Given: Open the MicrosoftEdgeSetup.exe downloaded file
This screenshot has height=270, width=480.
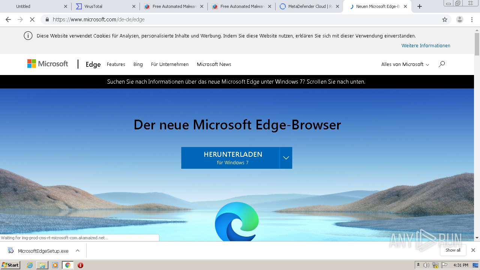Looking at the screenshot, I should (43, 251).
